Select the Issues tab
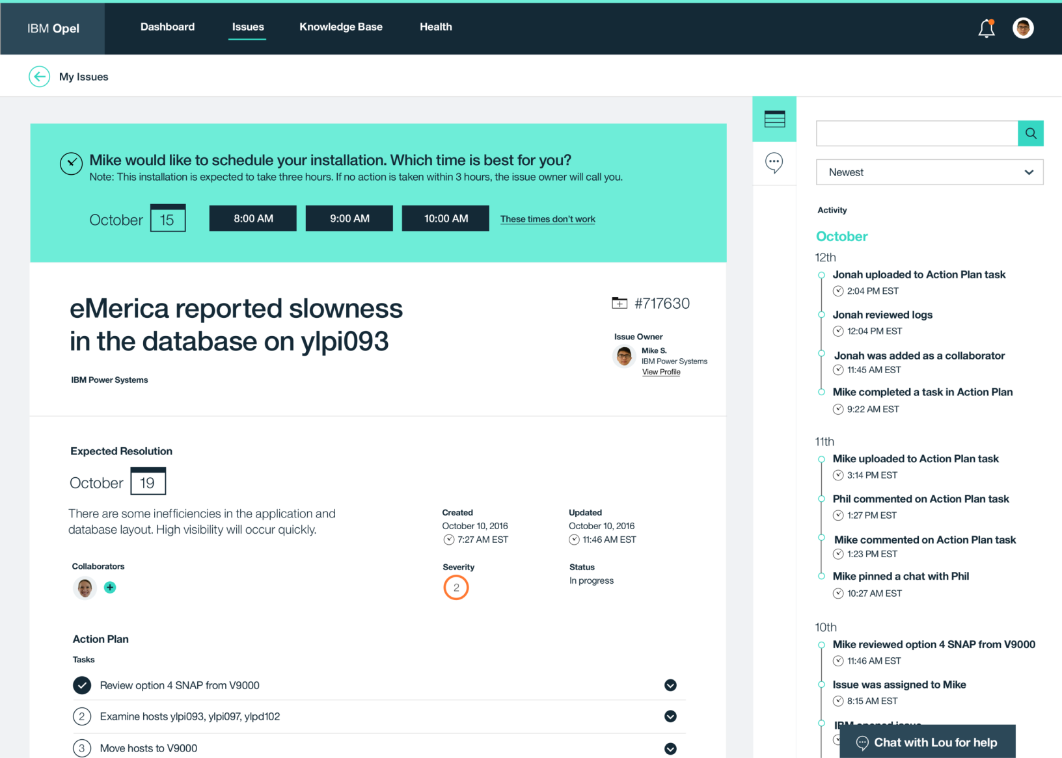The image size is (1062, 758). (248, 27)
